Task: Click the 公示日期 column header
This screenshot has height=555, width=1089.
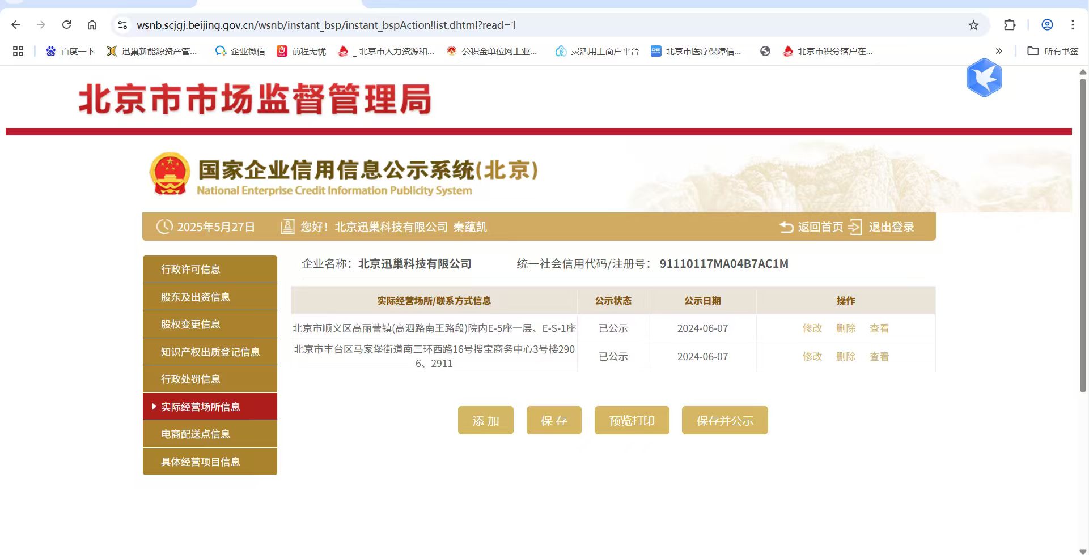Action: pyautogui.click(x=702, y=301)
